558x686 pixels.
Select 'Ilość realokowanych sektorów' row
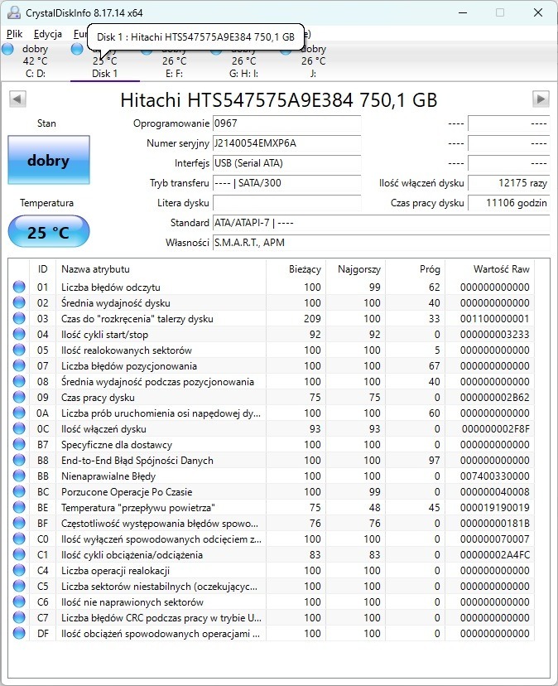click(271, 350)
